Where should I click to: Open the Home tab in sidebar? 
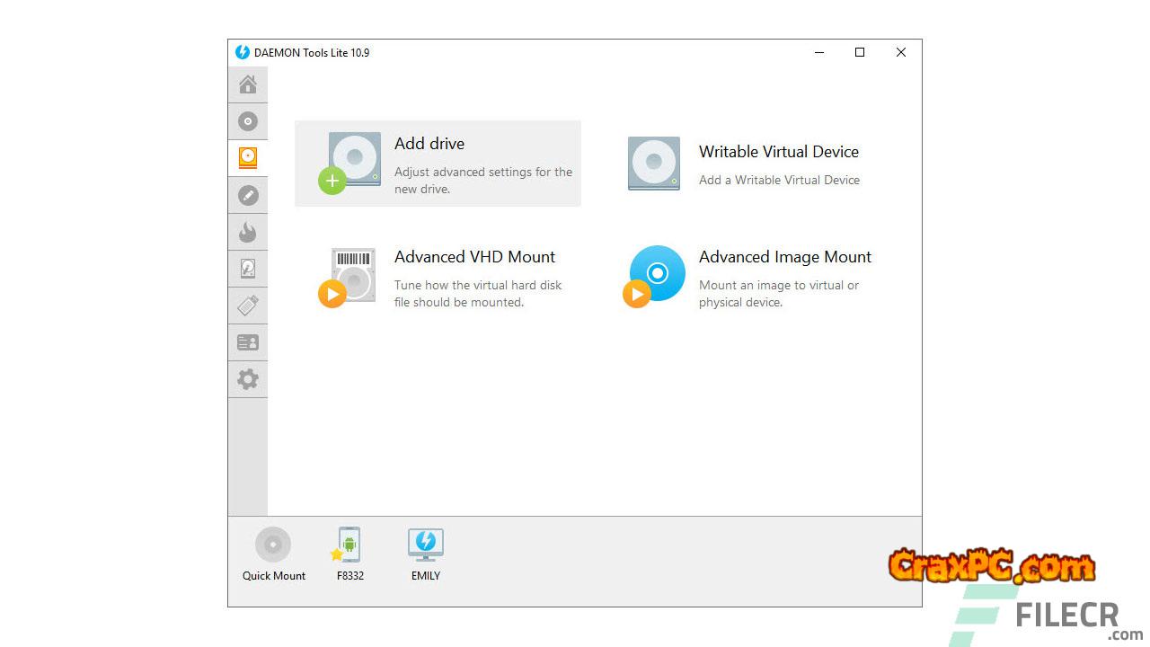pyautogui.click(x=248, y=84)
